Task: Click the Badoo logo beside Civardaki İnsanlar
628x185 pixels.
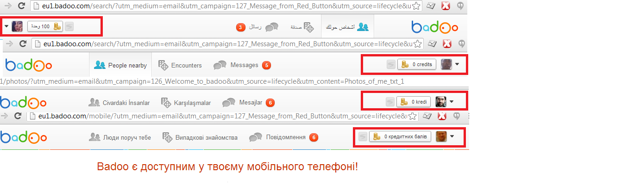Action: click(23, 102)
